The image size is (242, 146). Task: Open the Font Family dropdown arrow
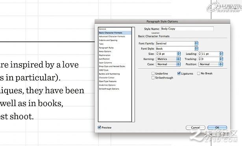coord(196,43)
